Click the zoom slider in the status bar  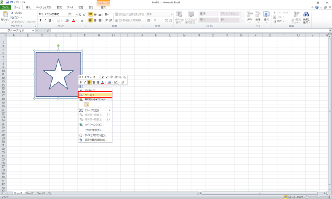(x=318, y=197)
